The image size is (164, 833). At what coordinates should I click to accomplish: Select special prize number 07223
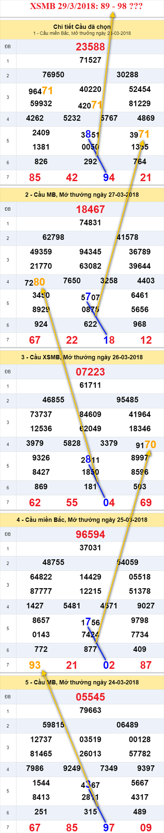[x=90, y=372]
